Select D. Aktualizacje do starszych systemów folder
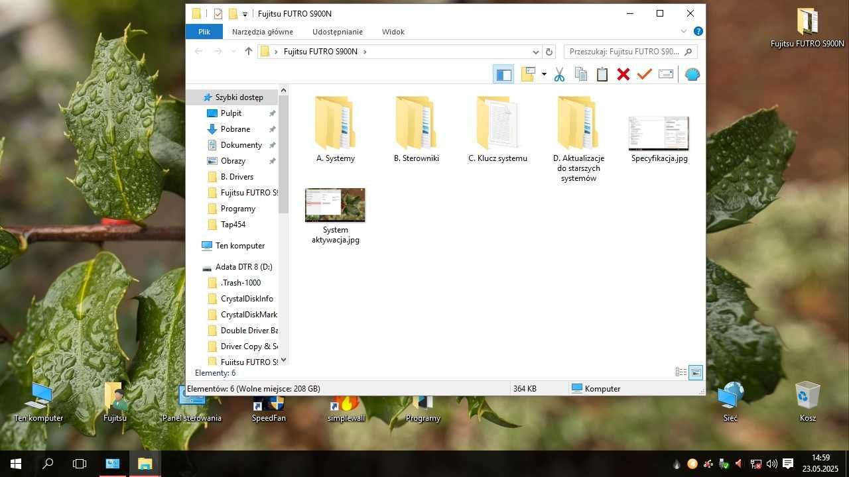 click(578, 139)
